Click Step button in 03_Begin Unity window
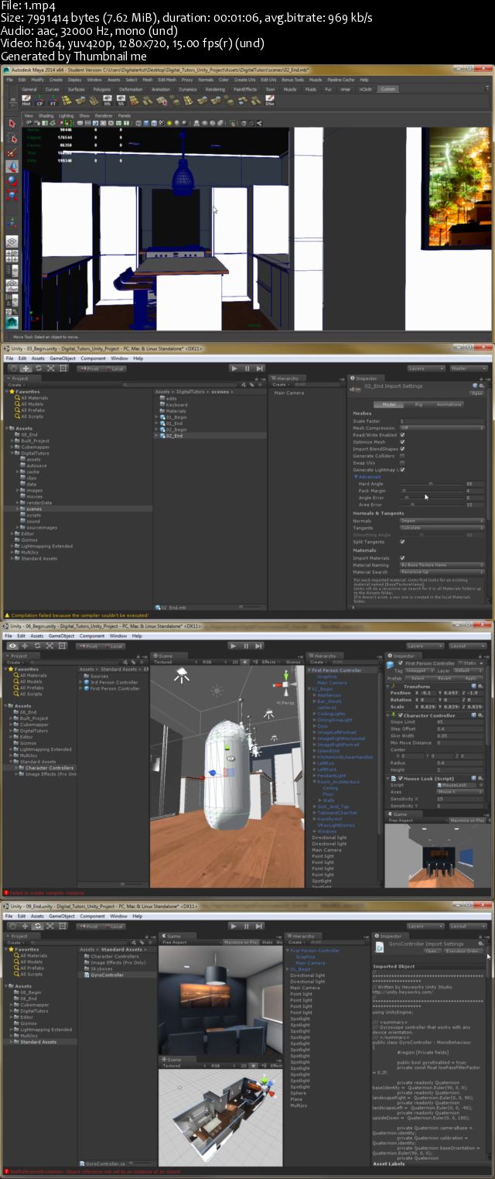 point(261,368)
